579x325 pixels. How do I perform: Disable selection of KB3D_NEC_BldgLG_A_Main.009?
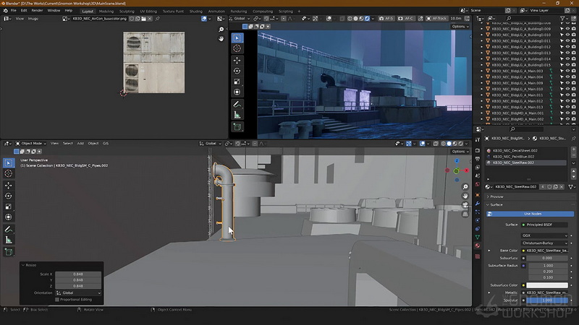[x=562, y=83]
